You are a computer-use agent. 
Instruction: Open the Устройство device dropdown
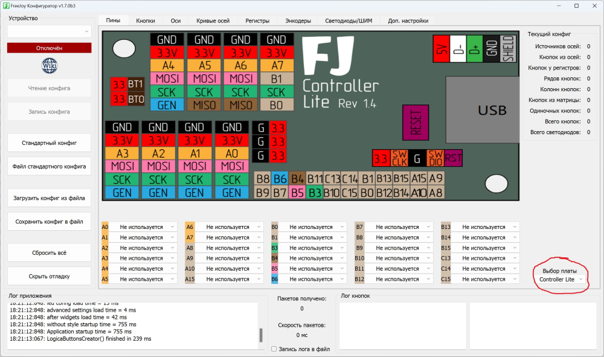49,31
